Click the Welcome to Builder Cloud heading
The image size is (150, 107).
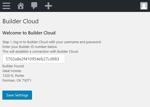(29, 33)
